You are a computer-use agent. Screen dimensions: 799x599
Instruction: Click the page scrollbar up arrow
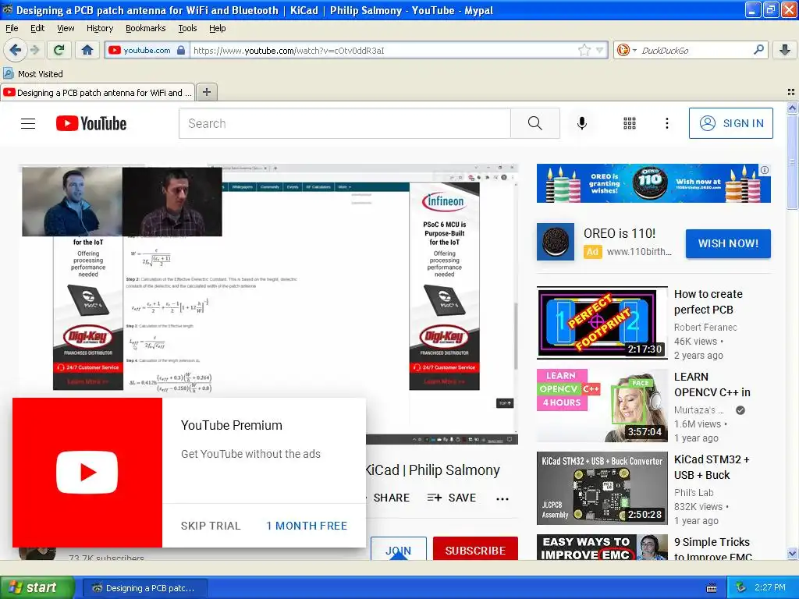(x=792, y=108)
